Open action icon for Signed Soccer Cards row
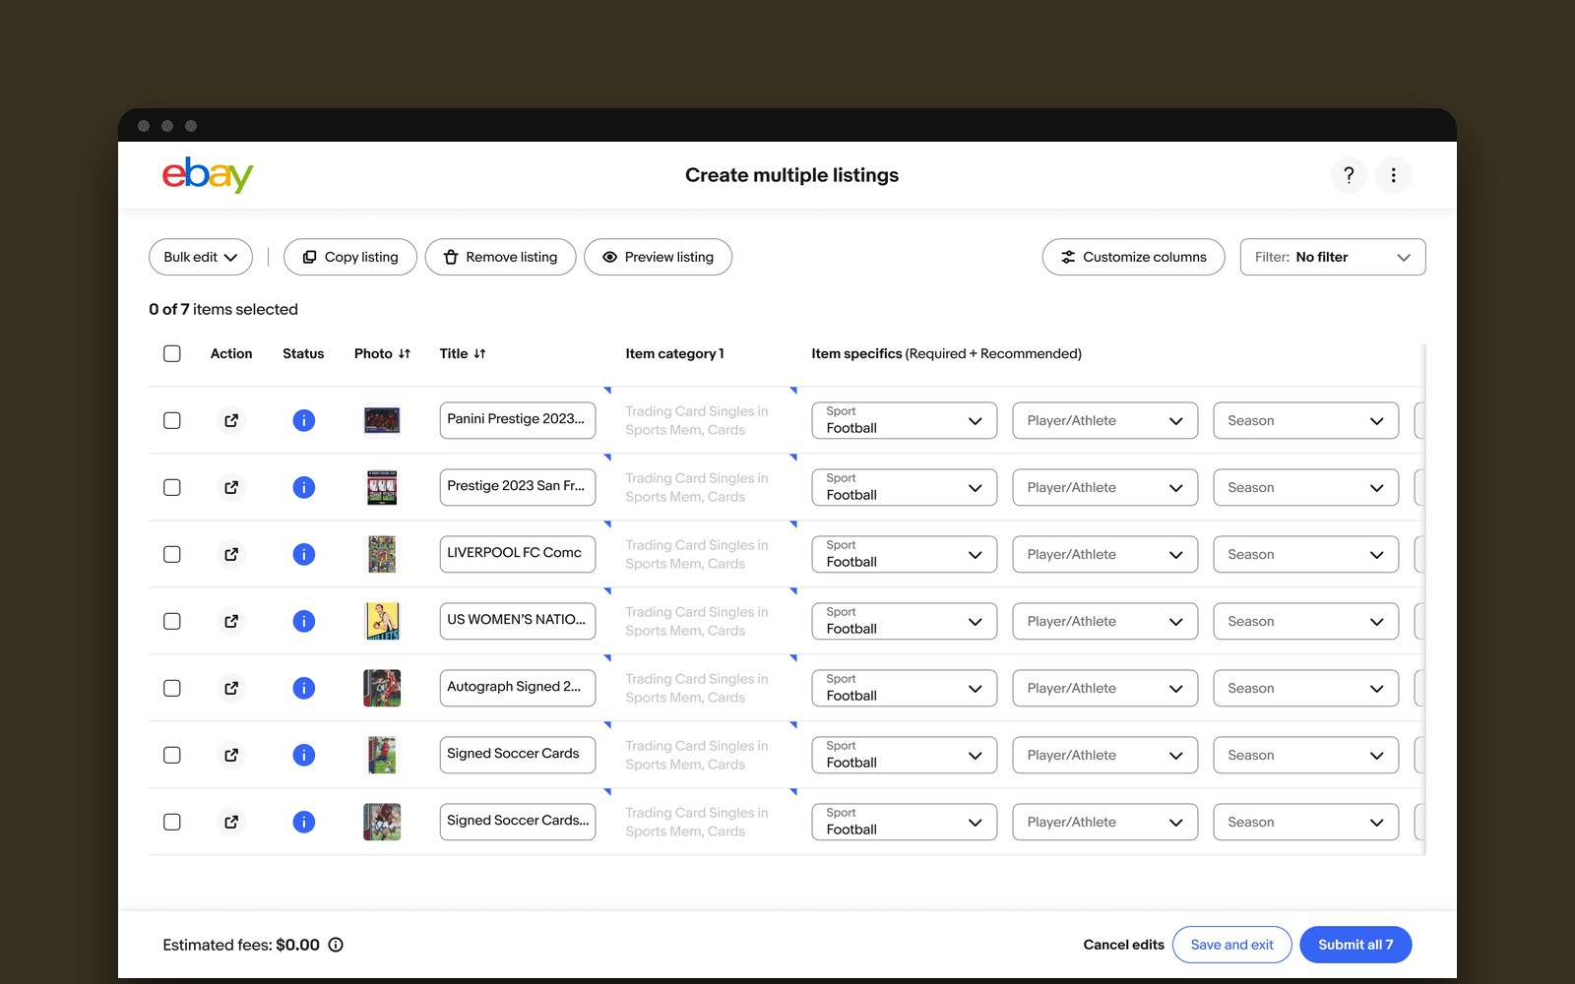1575x984 pixels. 231,755
